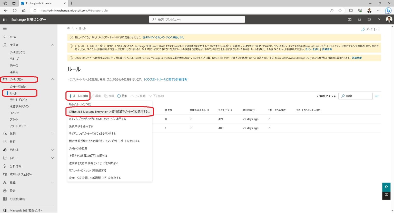This screenshot has width=394, height=213.
Task: Click the 更新 refresh toolbar button
Action: click(122, 96)
